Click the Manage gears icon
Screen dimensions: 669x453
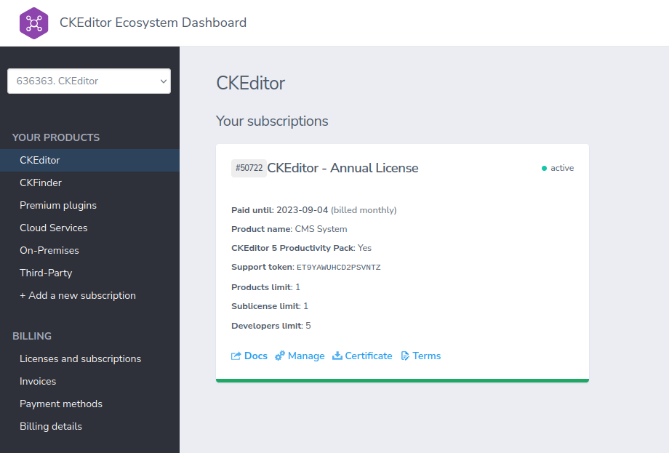point(280,356)
